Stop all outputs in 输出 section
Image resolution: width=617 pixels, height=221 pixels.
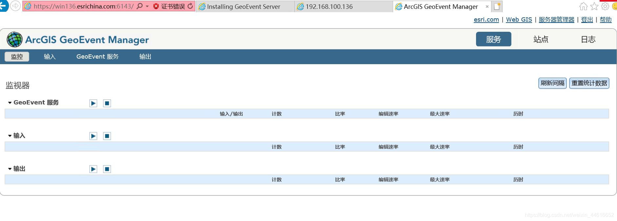coord(107,169)
